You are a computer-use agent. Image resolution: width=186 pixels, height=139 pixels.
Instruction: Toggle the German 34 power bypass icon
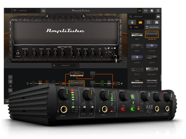(x=54, y=65)
